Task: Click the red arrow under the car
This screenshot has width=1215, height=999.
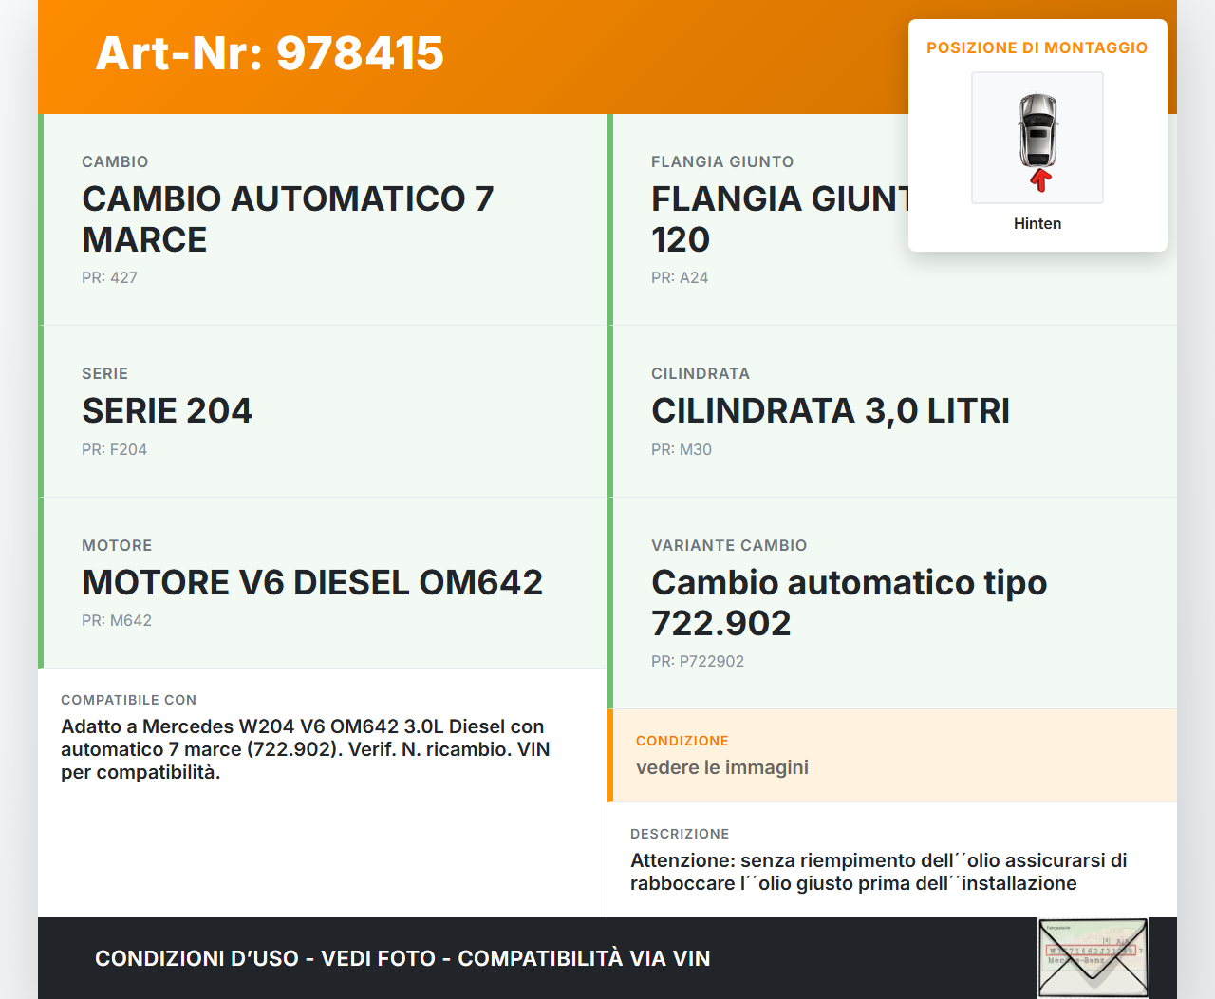Action: [x=1040, y=179]
